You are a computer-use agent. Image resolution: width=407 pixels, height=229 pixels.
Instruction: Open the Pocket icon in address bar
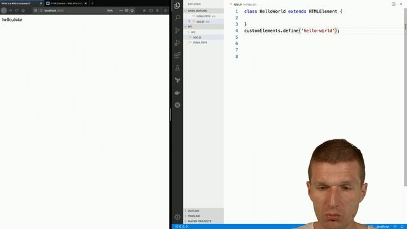[x=127, y=11]
